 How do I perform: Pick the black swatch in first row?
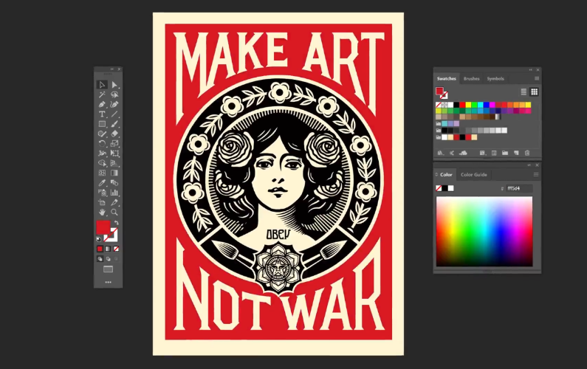456,105
